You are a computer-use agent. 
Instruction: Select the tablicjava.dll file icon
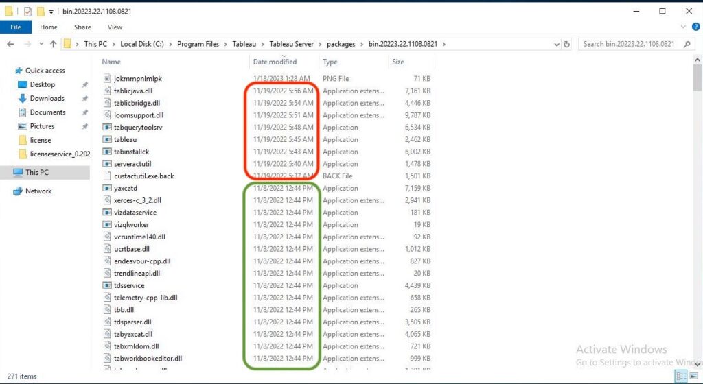coord(107,91)
